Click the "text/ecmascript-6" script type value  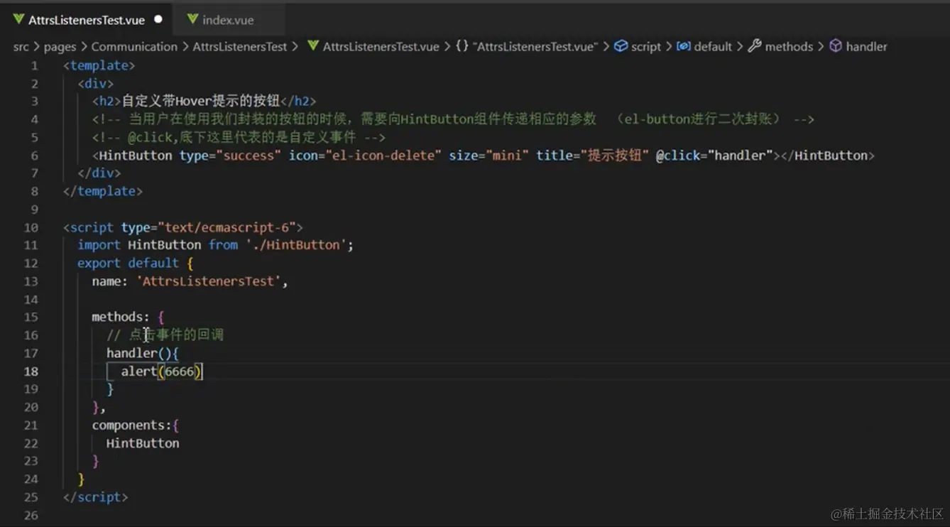click(x=227, y=227)
